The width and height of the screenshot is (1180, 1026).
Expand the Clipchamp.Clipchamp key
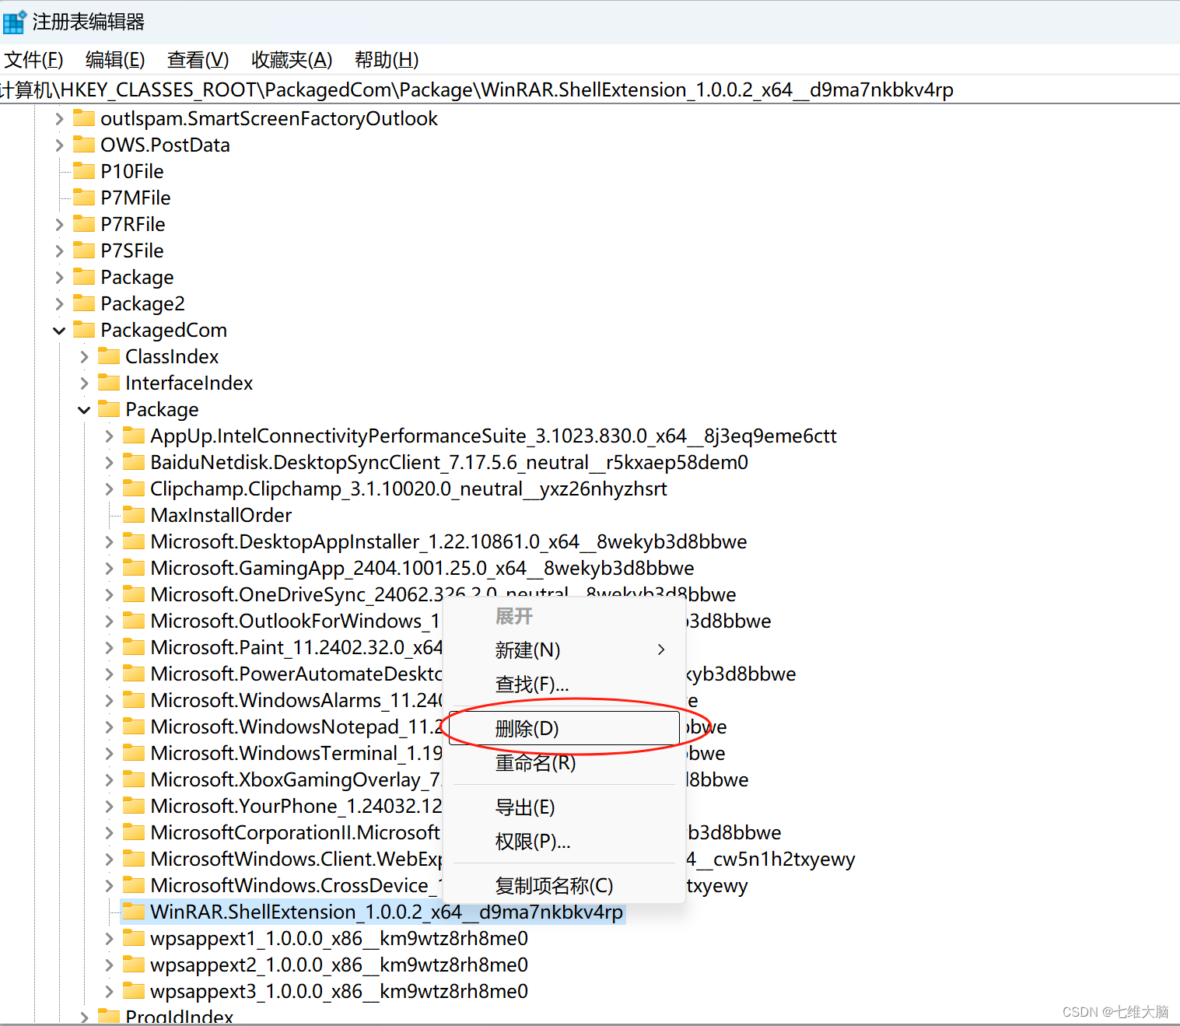point(109,489)
